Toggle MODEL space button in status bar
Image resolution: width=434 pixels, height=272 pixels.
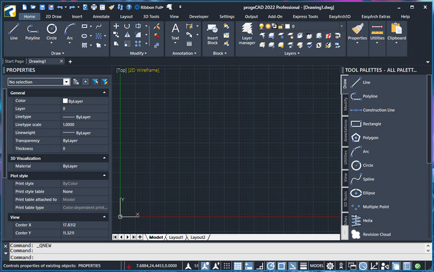click(x=316, y=266)
